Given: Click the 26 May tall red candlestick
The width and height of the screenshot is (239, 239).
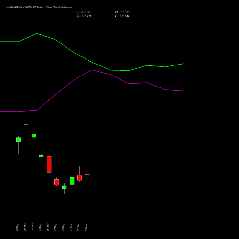Looking at the screenshot, I should 49,164.
